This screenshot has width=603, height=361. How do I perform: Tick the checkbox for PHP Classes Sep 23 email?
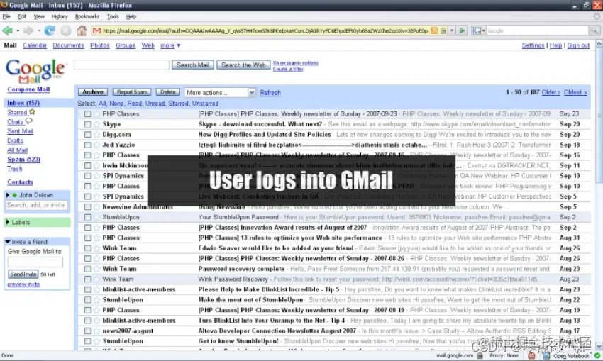pyautogui.click(x=88, y=113)
